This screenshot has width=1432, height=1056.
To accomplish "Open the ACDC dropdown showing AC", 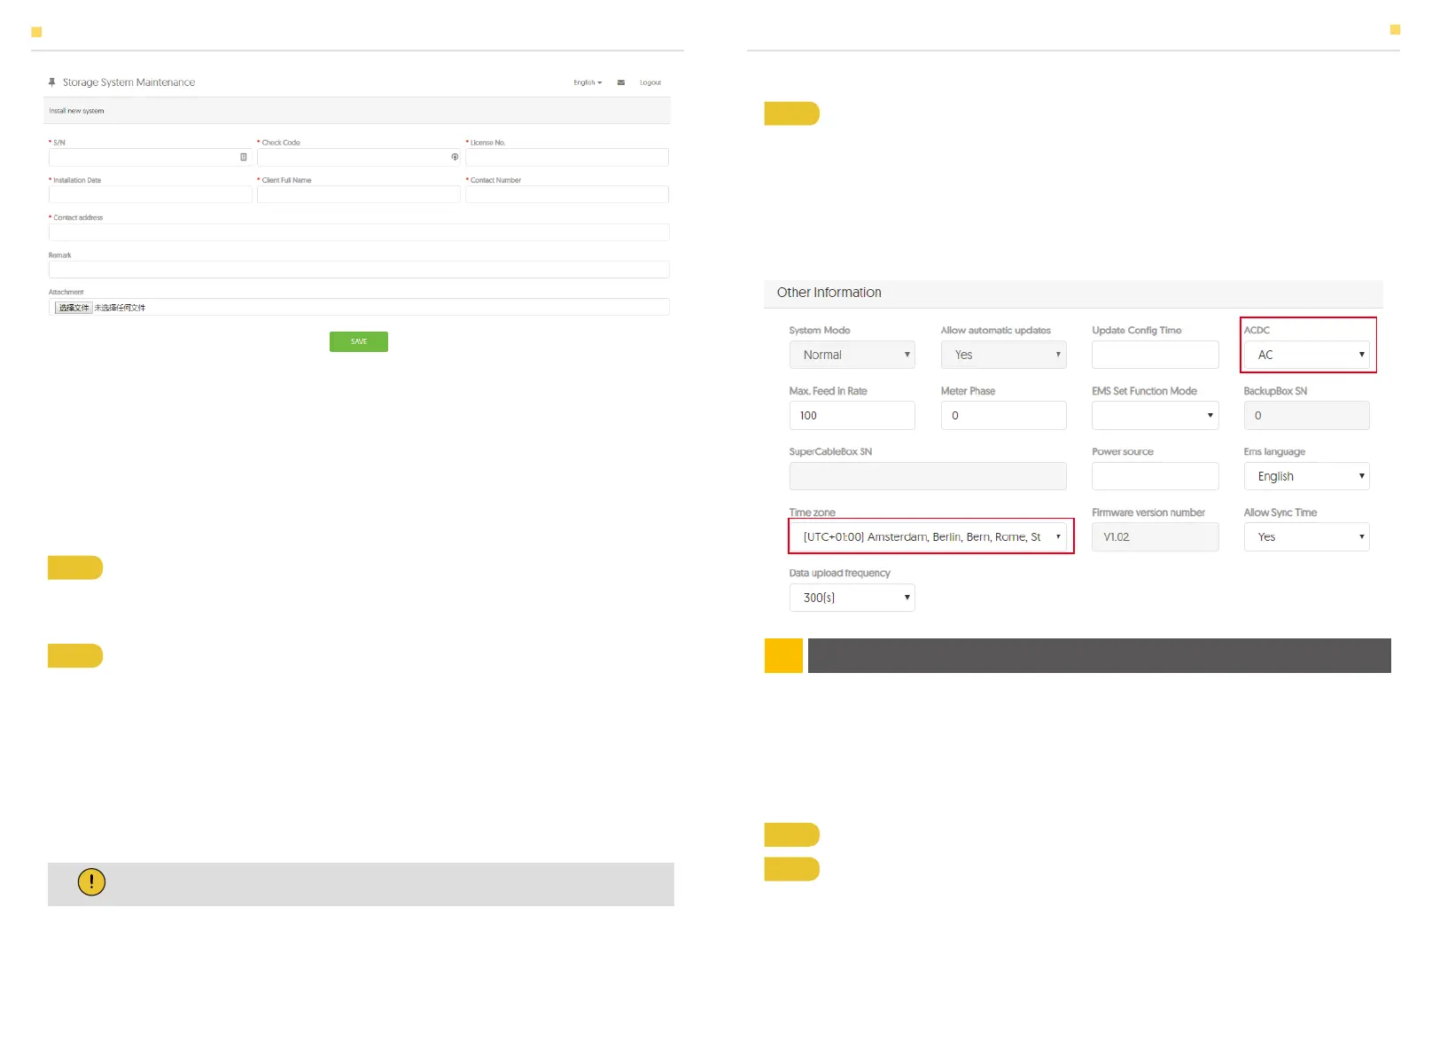I will pyautogui.click(x=1307, y=355).
